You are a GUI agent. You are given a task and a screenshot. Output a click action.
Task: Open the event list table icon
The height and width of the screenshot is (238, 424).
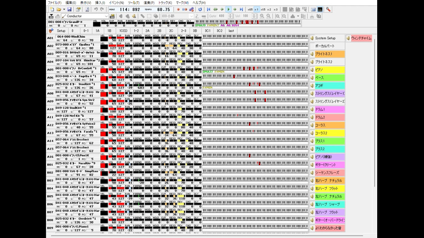point(313,9)
